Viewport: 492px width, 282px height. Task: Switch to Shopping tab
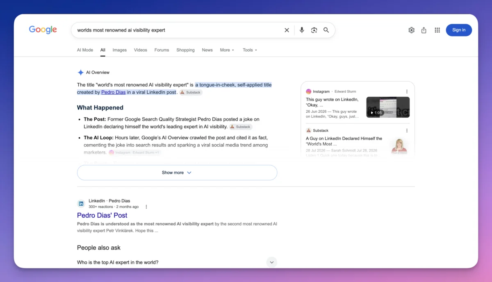pos(185,50)
